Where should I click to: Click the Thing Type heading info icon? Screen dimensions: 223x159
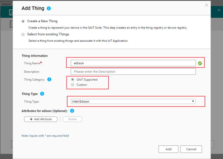42,94
